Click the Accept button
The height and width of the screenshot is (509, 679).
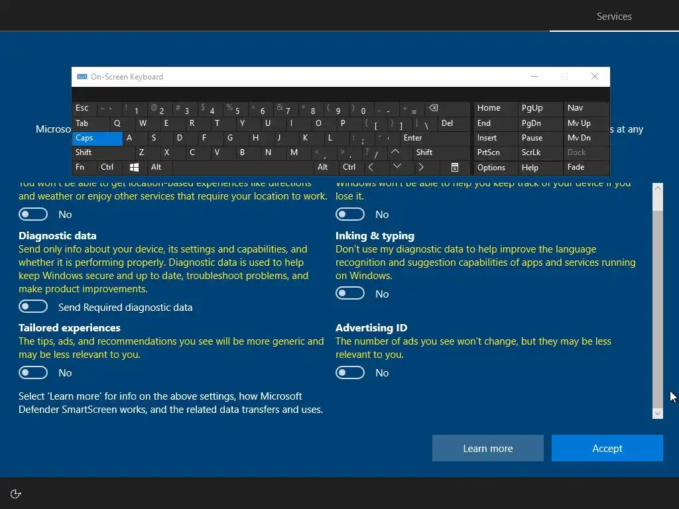click(607, 448)
